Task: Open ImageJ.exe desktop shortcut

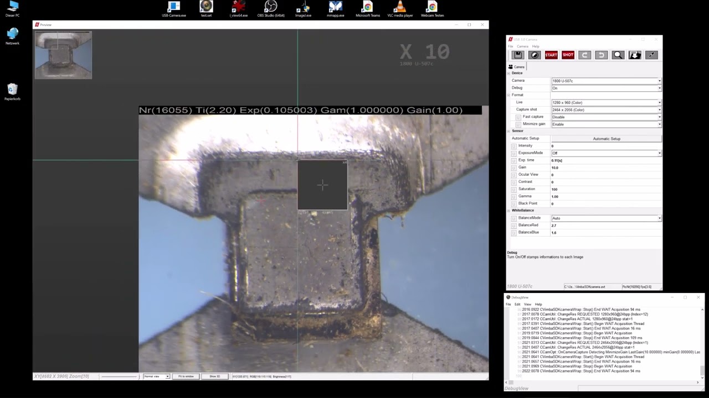Action: click(x=303, y=9)
